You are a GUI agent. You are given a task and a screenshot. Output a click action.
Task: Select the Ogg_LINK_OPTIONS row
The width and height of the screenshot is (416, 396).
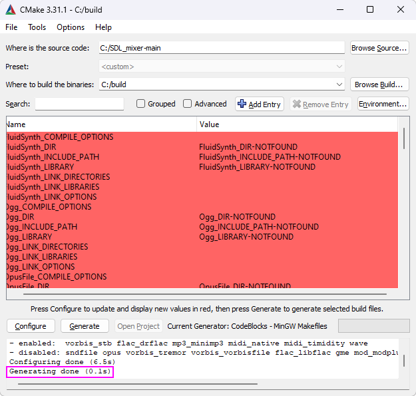tap(202, 267)
